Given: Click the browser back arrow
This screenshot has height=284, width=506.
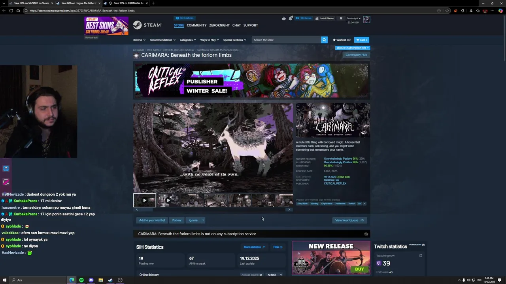Looking at the screenshot, I should point(4,11).
